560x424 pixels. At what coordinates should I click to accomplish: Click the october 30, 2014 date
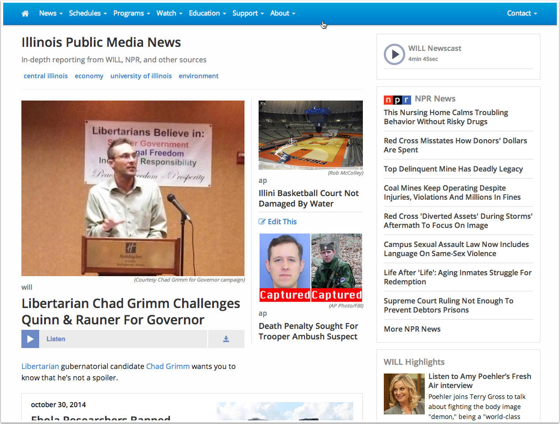coord(58,404)
